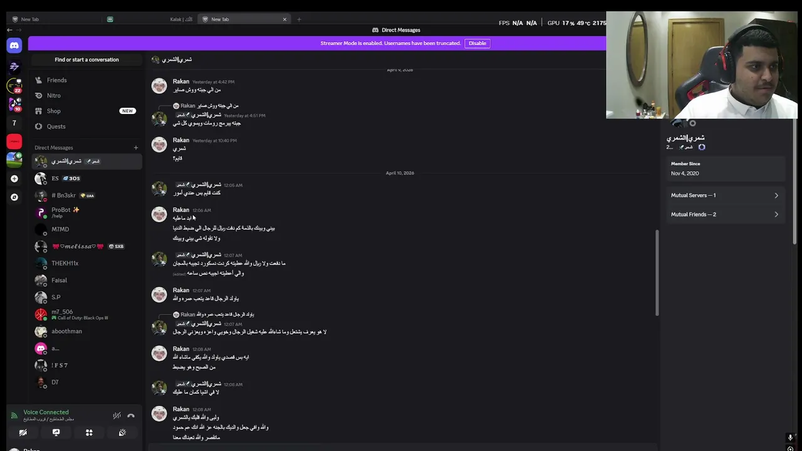
Task: Open DM with D7
Action: tap(86, 382)
